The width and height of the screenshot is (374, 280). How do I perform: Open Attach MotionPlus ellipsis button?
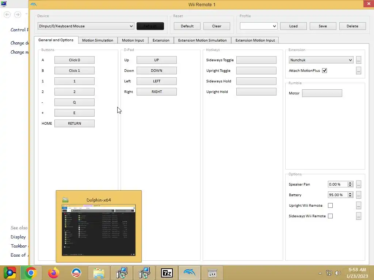point(359,70)
